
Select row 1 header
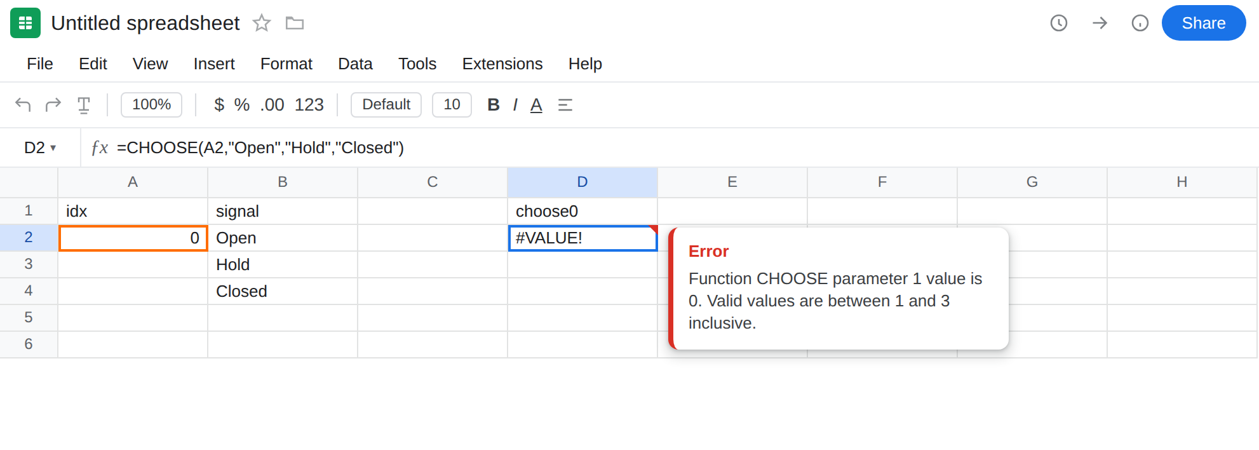[29, 210]
